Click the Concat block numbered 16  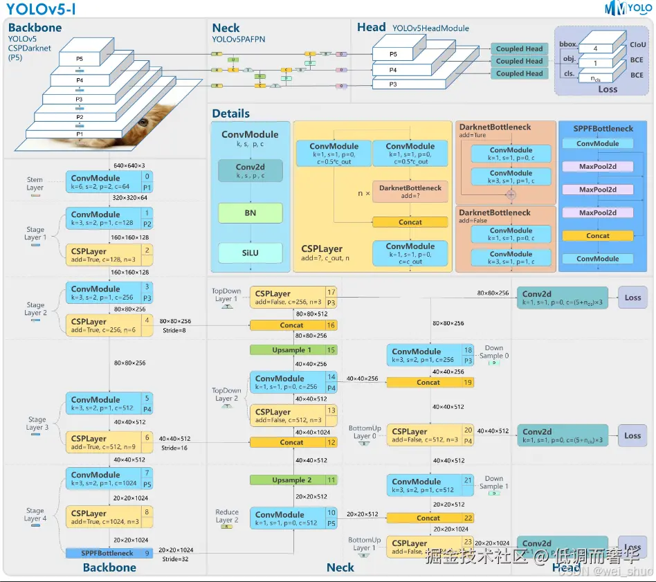tap(293, 325)
